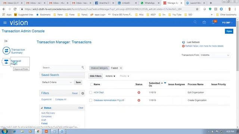Open Chrome from the taskbar
The width and height of the screenshot is (239, 134).
click(38, 131)
